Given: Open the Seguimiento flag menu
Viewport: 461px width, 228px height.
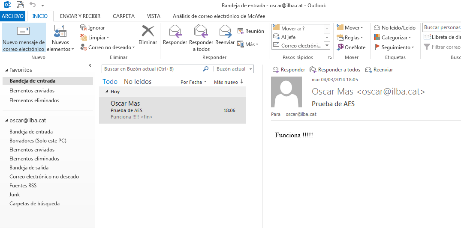Looking at the screenshot, I should coord(394,47).
